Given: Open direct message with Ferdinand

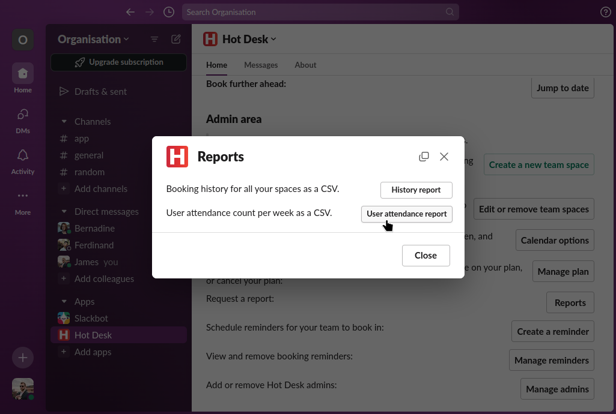Looking at the screenshot, I should coord(118,245).
